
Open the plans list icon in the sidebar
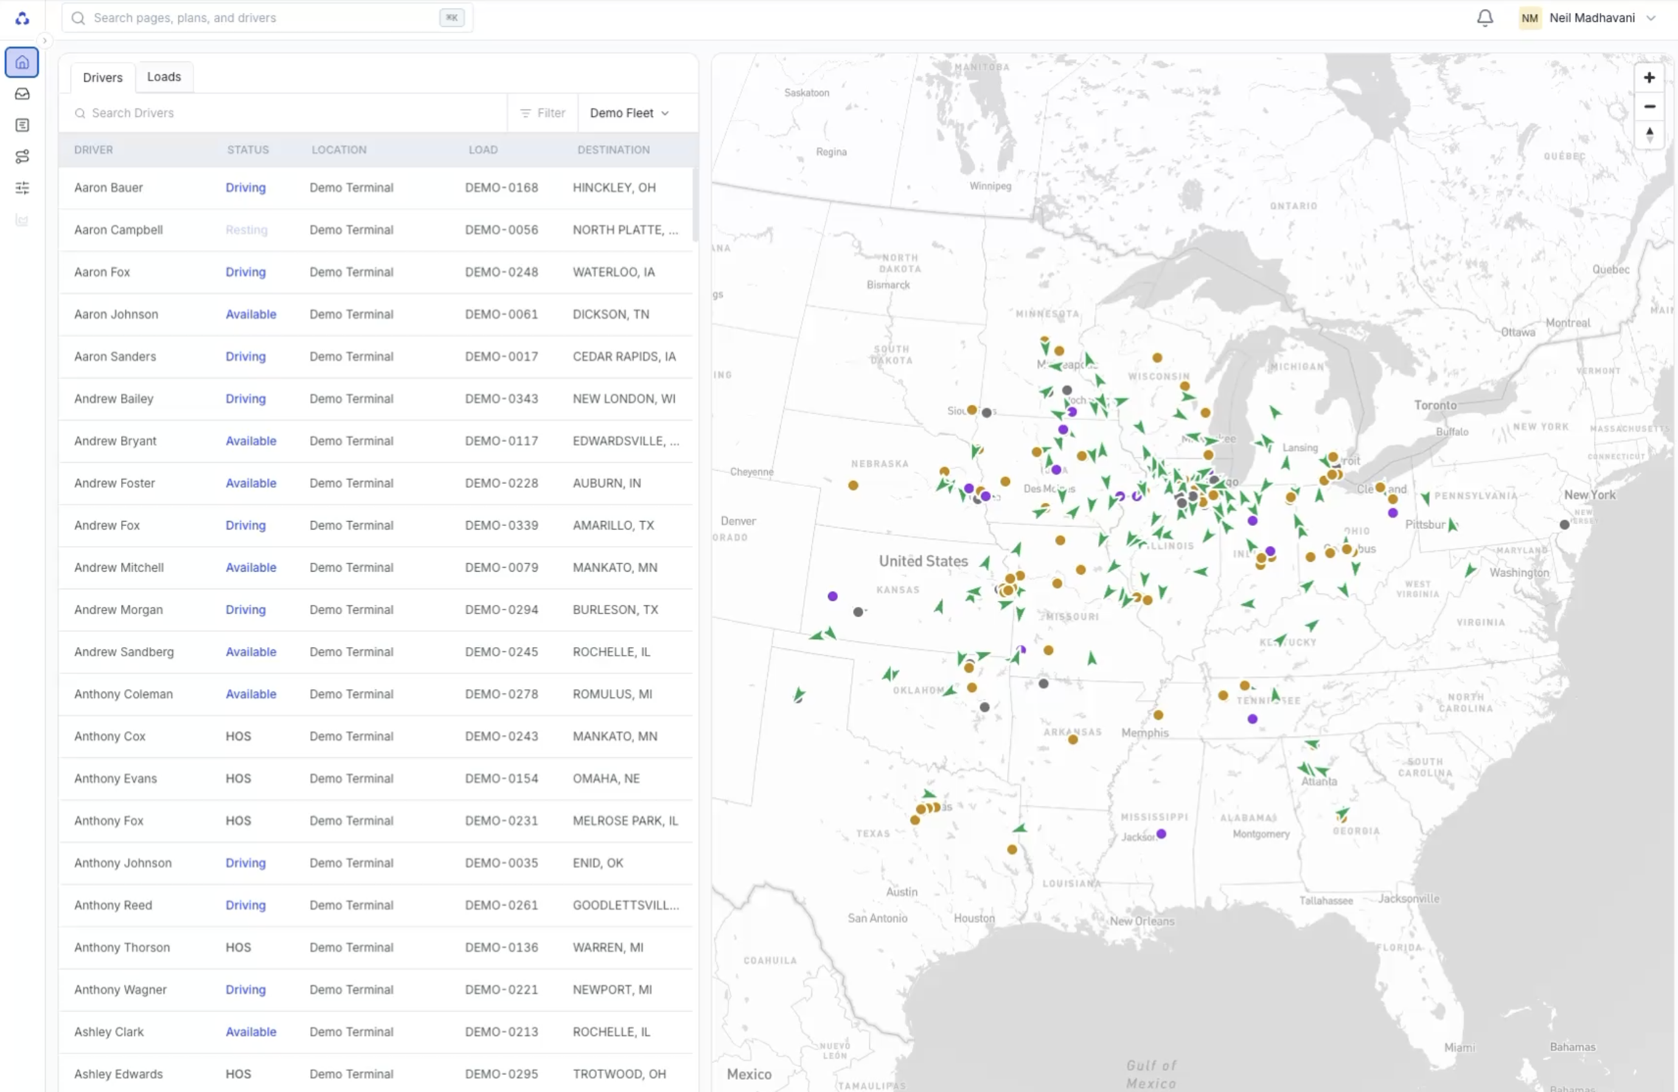coord(22,125)
